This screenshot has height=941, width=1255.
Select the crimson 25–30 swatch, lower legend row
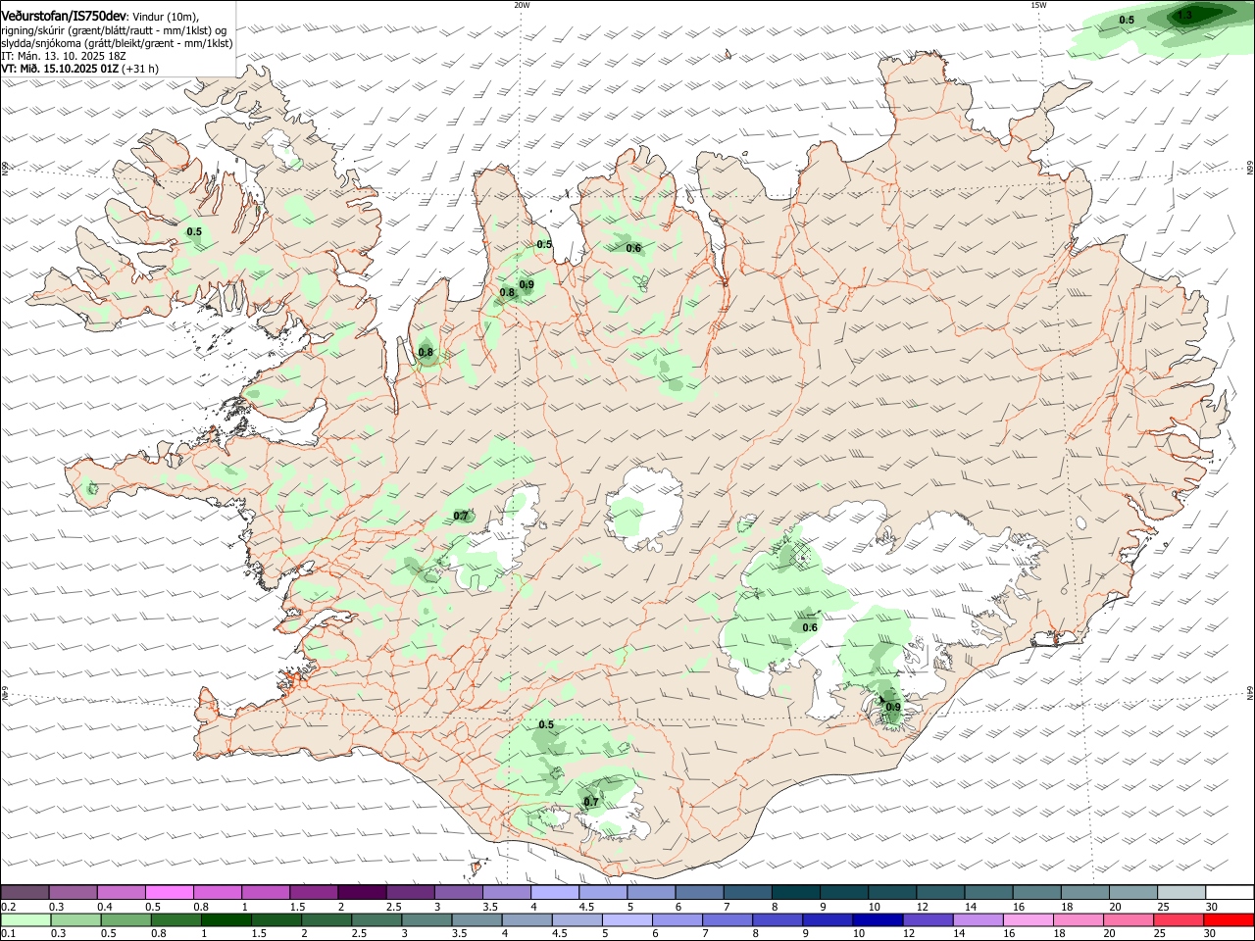coord(1179,920)
